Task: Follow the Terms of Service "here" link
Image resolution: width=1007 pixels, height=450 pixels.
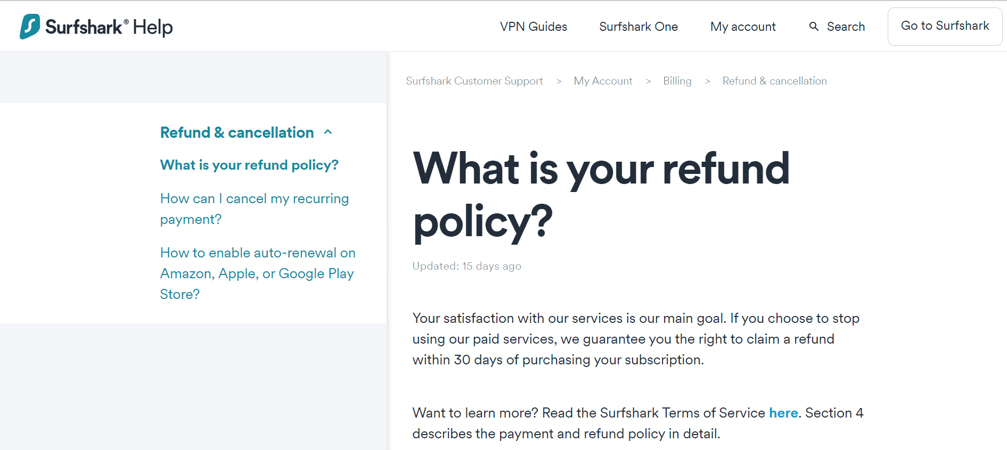Action: tap(783, 413)
